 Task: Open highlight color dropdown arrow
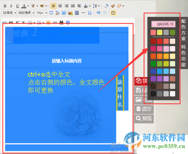[46, 6]
